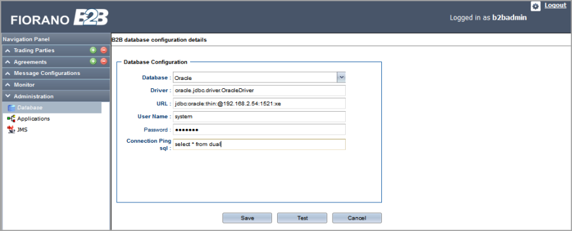
Task: Select the Database icon in Administration
Action: 11,107
